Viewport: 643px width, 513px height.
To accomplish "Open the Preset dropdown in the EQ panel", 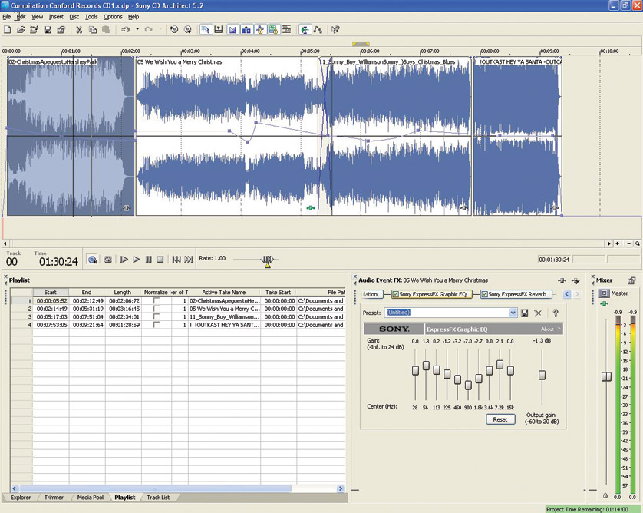I will coord(513,313).
